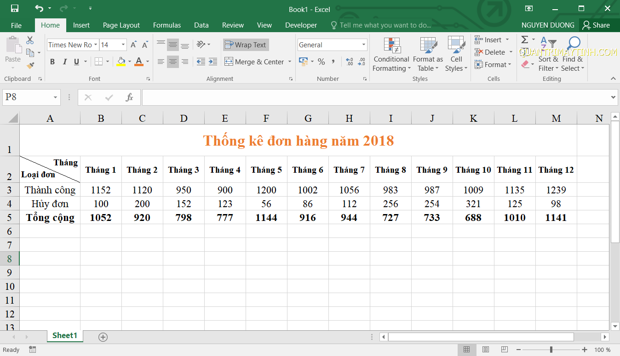Click the AutoSum sigma icon
This screenshot has height=356, width=620.
pos(524,40)
